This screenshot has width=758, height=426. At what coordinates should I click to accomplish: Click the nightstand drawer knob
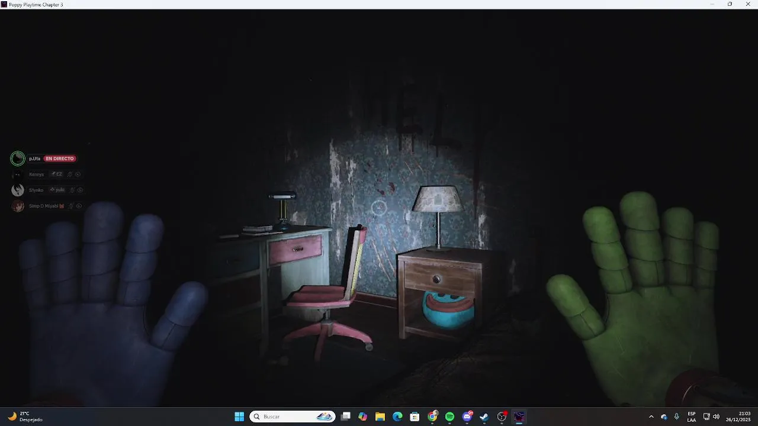pos(436,279)
